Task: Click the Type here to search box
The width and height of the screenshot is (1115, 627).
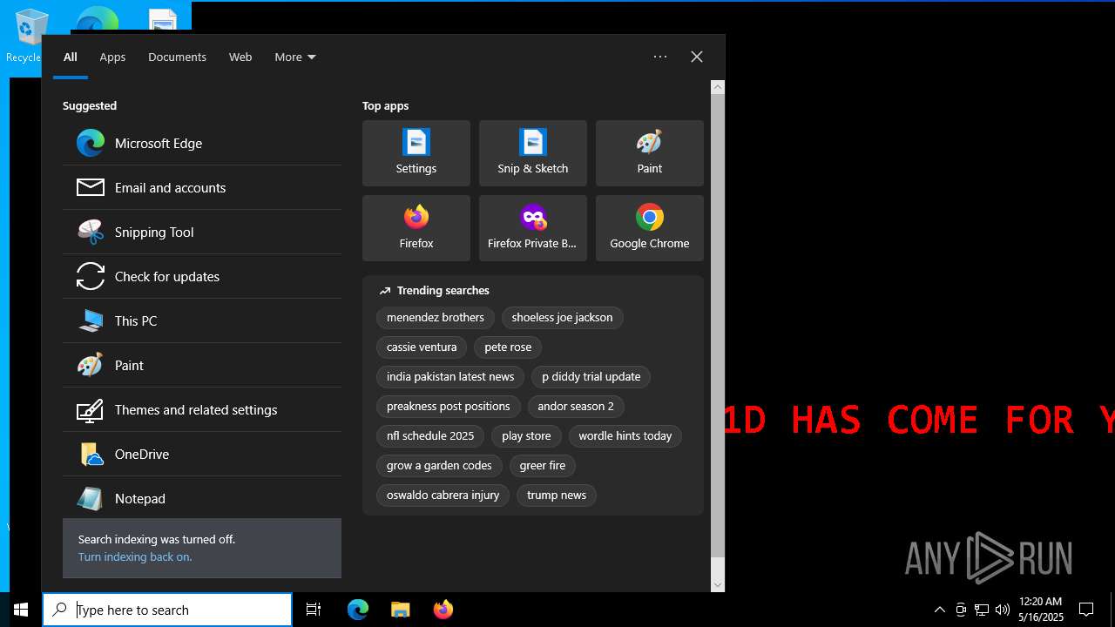Action: tap(167, 610)
